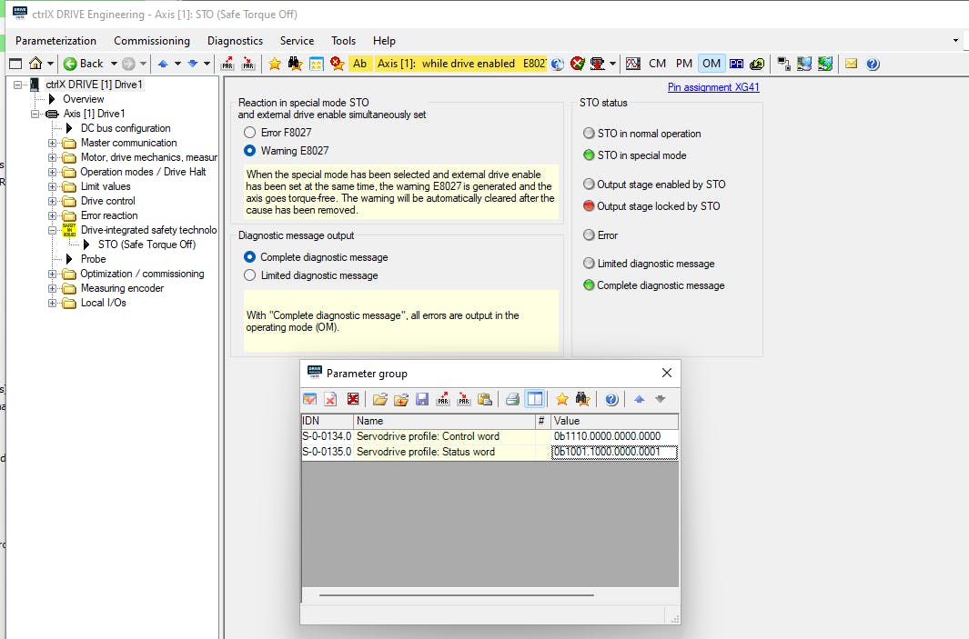This screenshot has height=639, width=969.
Task: Click the print icon in Parameter group
Action: pos(512,399)
